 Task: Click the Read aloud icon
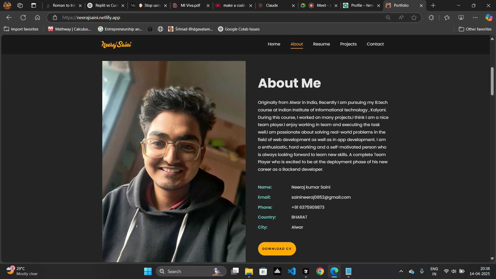pos(401,18)
